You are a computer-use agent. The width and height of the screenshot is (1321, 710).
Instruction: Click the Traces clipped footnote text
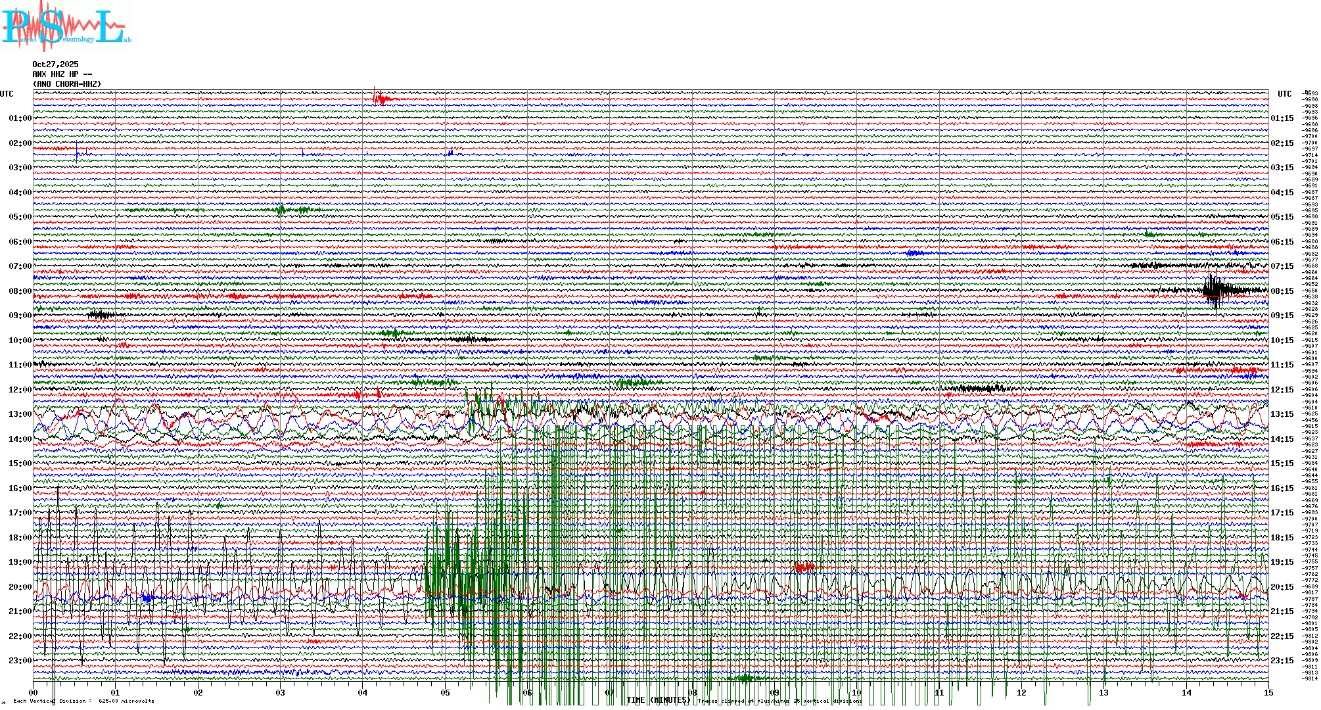point(779,701)
